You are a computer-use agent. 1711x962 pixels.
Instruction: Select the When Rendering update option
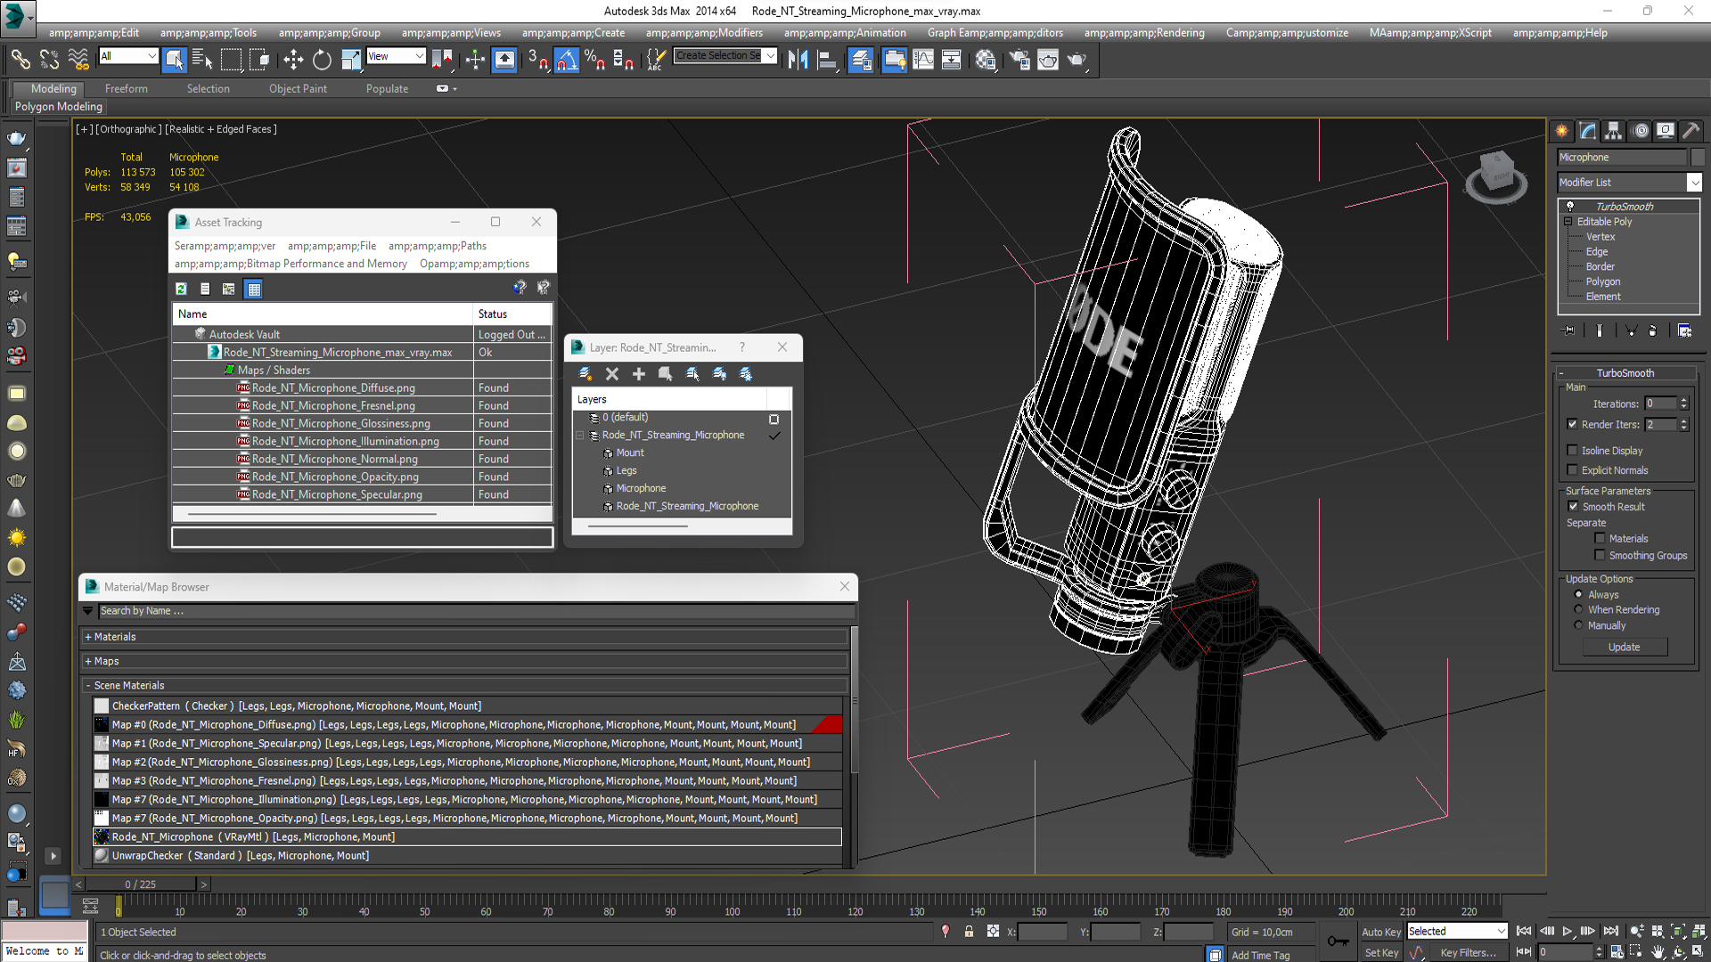point(1578,609)
